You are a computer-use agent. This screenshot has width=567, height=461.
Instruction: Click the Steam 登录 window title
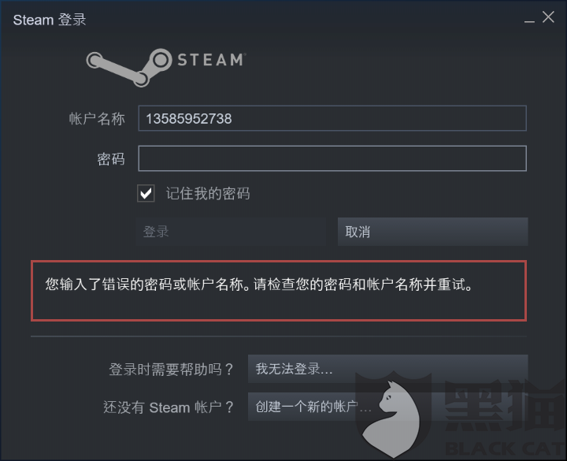pos(50,20)
